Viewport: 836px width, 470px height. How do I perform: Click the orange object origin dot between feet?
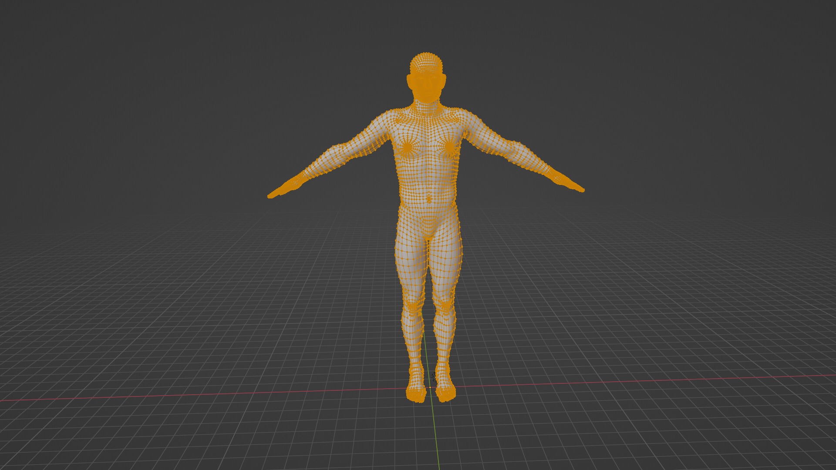tap(430, 387)
